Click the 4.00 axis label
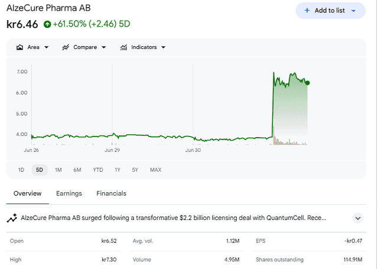The width and height of the screenshot is (378, 269). point(22,134)
